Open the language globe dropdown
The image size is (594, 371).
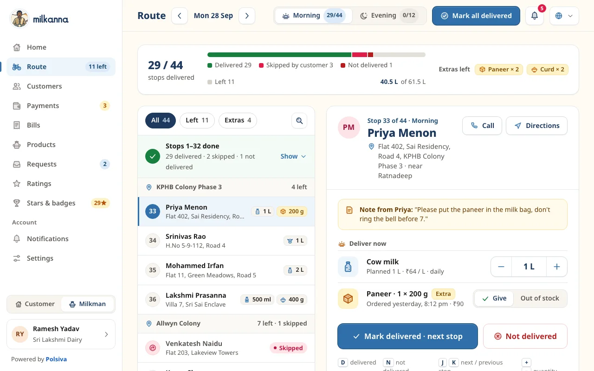(564, 16)
